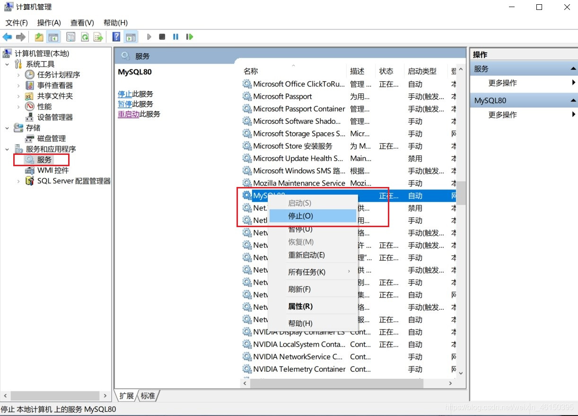578x416 pixels.
Task: Click the 停止 link for this service
Action: (x=125, y=94)
